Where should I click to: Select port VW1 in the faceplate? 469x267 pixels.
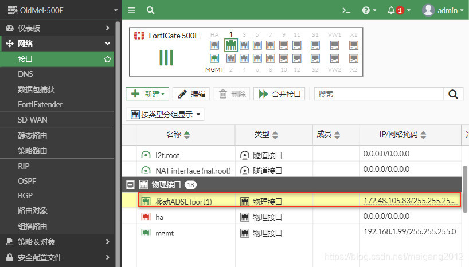tap(334, 45)
